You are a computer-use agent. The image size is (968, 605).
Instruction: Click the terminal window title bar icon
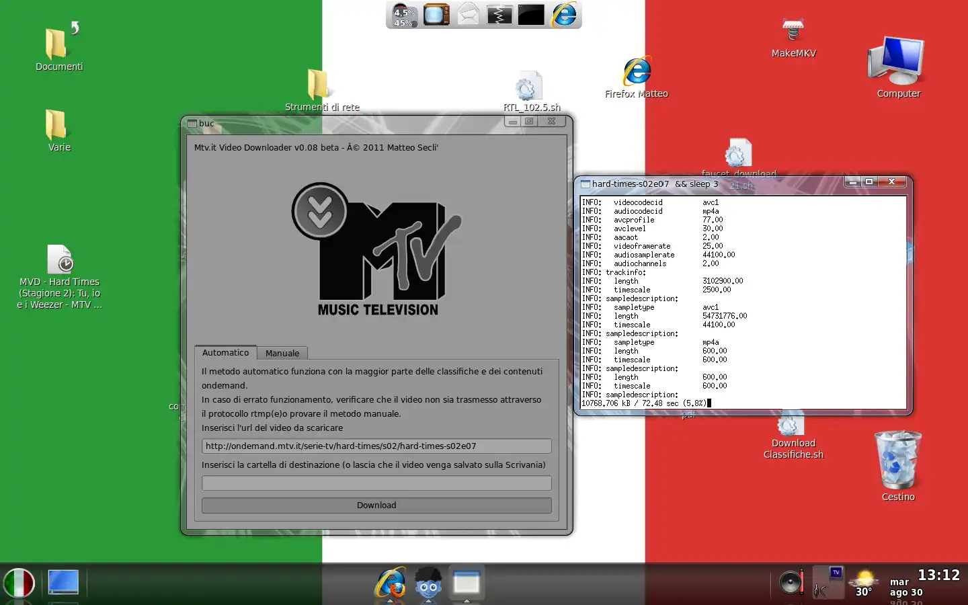[x=586, y=184]
